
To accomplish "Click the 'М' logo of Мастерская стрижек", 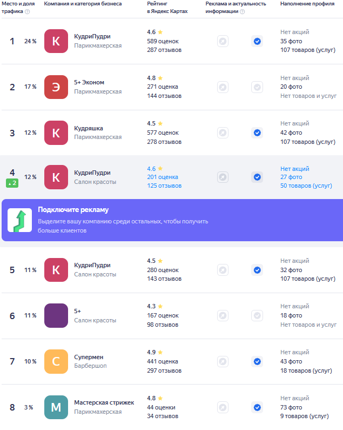I will pyautogui.click(x=56, y=407).
